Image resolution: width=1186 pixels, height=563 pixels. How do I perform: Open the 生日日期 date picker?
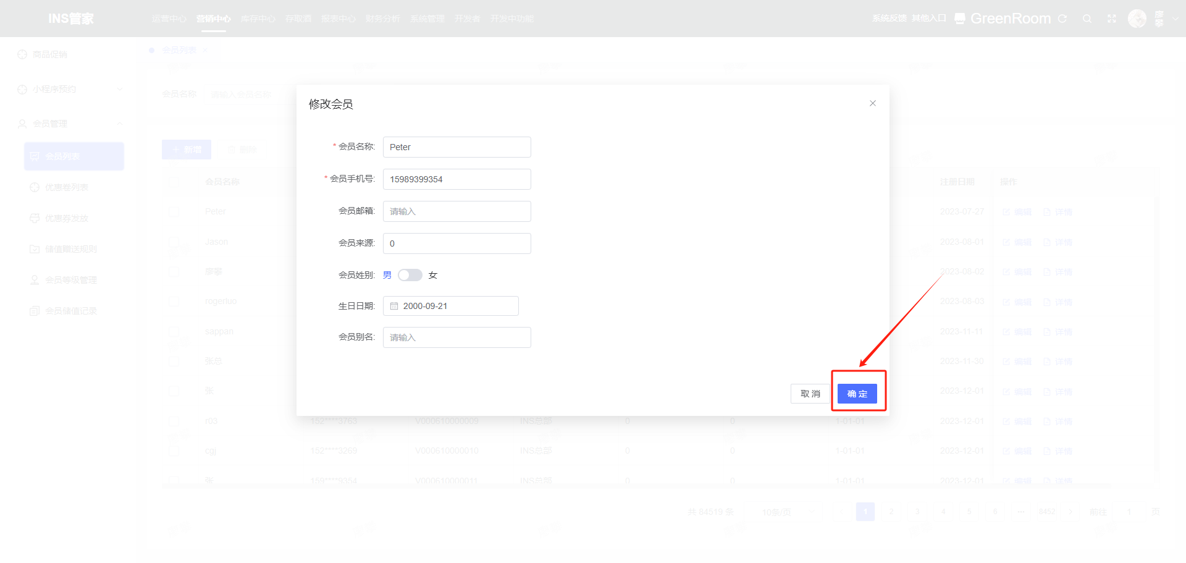click(x=451, y=306)
